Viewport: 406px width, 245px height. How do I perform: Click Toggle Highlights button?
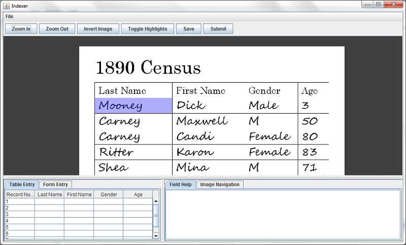tap(147, 29)
